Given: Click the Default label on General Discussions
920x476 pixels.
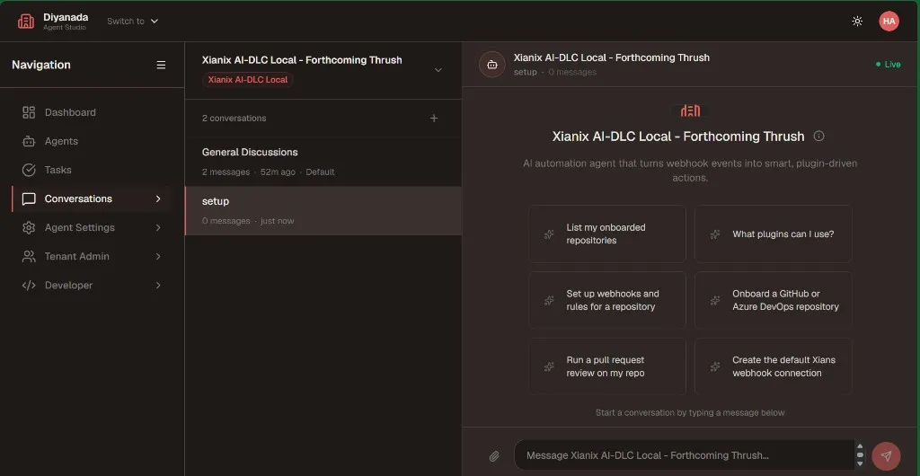Looking at the screenshot, I should pyautogui.click(x=321, y=172).
